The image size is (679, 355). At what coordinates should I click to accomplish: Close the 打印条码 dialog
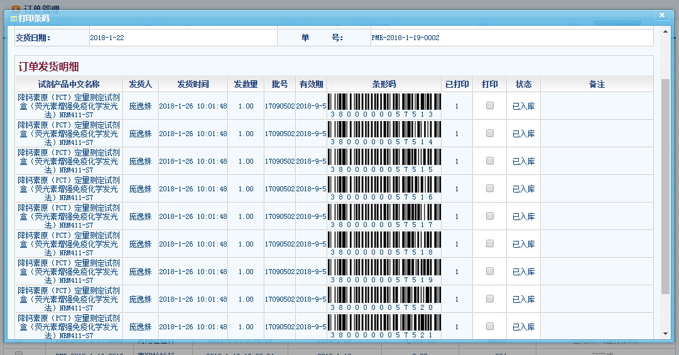[x=661, y=15]
